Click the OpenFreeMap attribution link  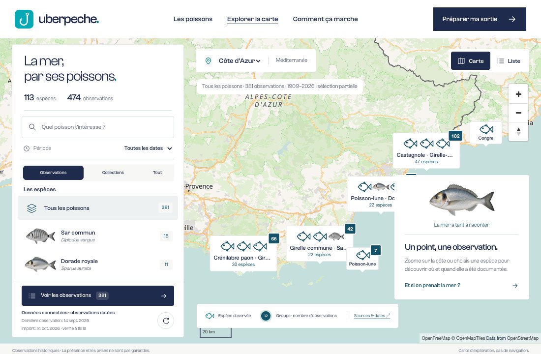click(x=436, y=338)
